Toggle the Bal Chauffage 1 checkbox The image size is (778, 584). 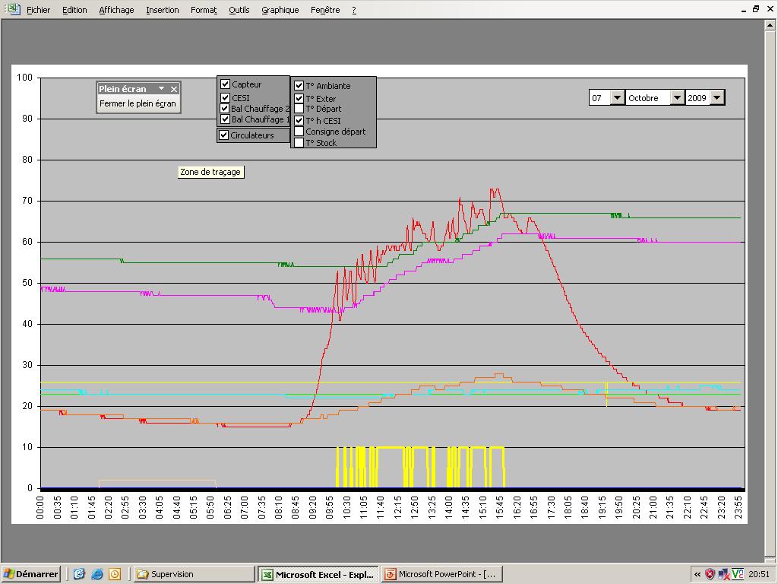[225, 119]
